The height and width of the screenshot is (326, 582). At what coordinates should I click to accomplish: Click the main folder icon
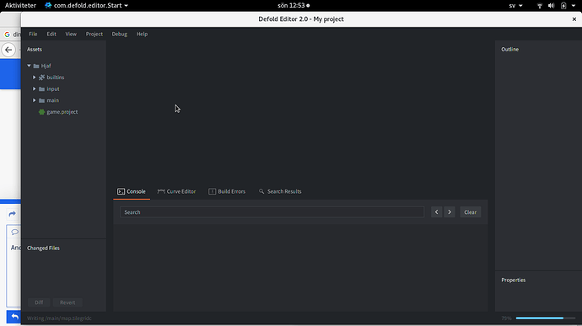click(x=41, y=100)
